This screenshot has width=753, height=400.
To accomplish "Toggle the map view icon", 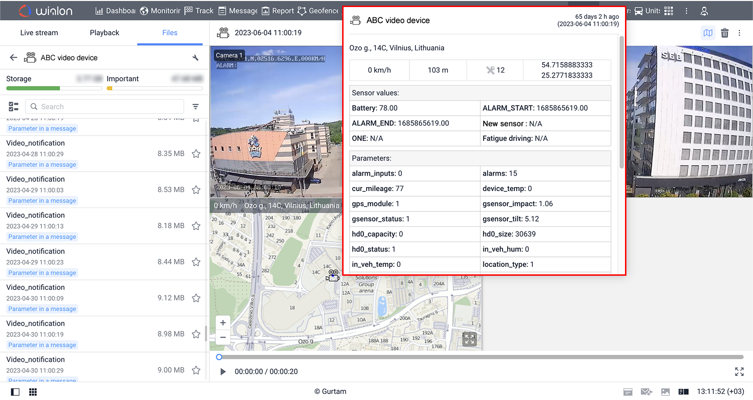I will click(708, 33).
